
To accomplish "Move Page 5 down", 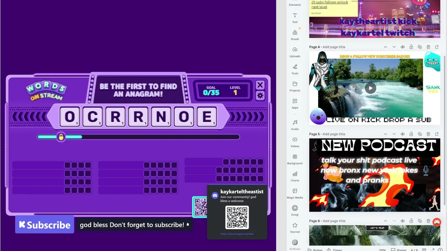I will (394, 134).
